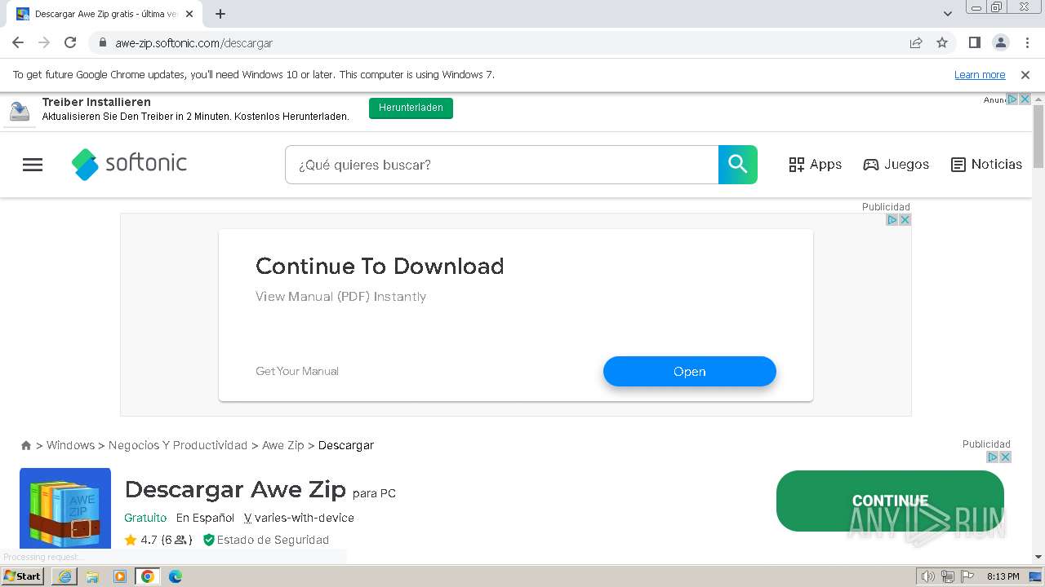
Task: Open AdChoices on right sidebar ad
Action: click(993, 457)
